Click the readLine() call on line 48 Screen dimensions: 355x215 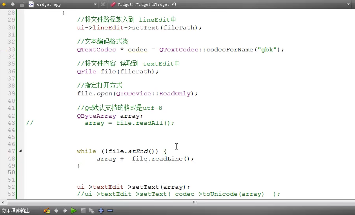(171, 159)
